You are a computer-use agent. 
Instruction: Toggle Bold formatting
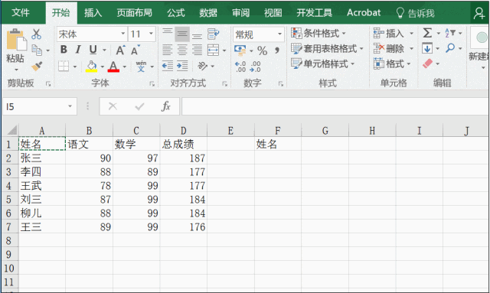click(64, 50)
